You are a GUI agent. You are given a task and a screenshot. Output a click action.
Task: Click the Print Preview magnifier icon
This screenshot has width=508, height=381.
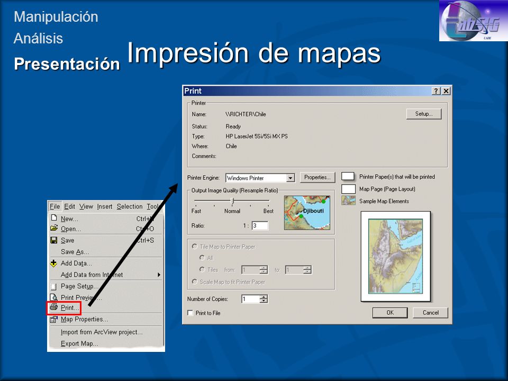54,297
